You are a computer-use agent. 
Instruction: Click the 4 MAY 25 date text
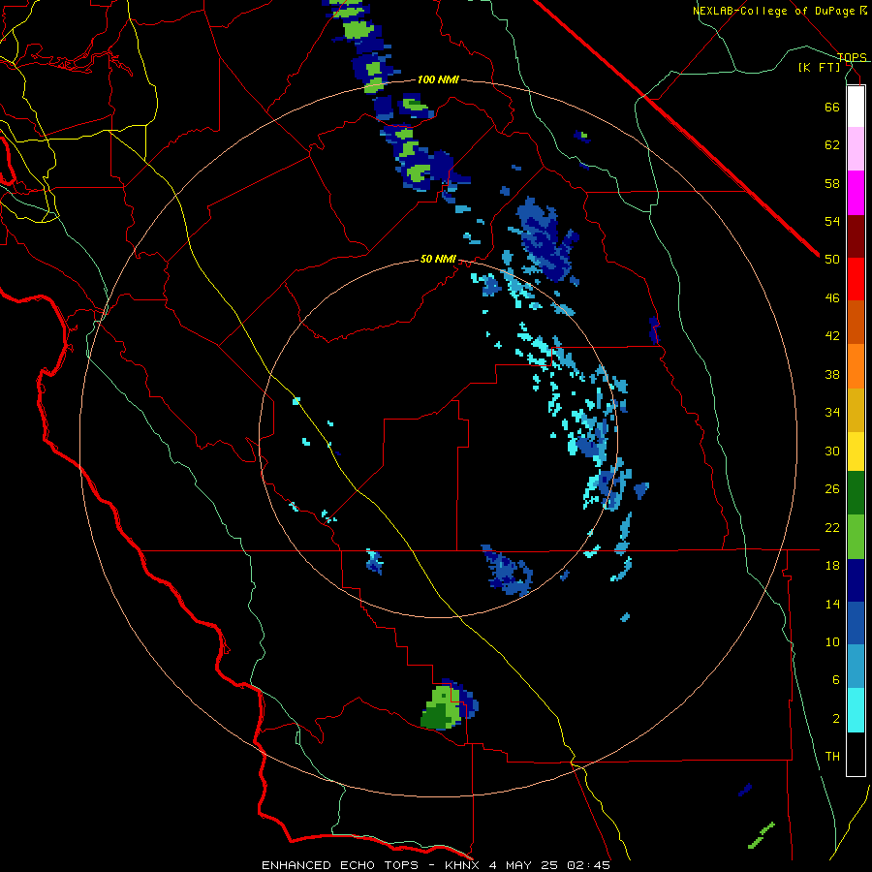[x=525, y=865]
